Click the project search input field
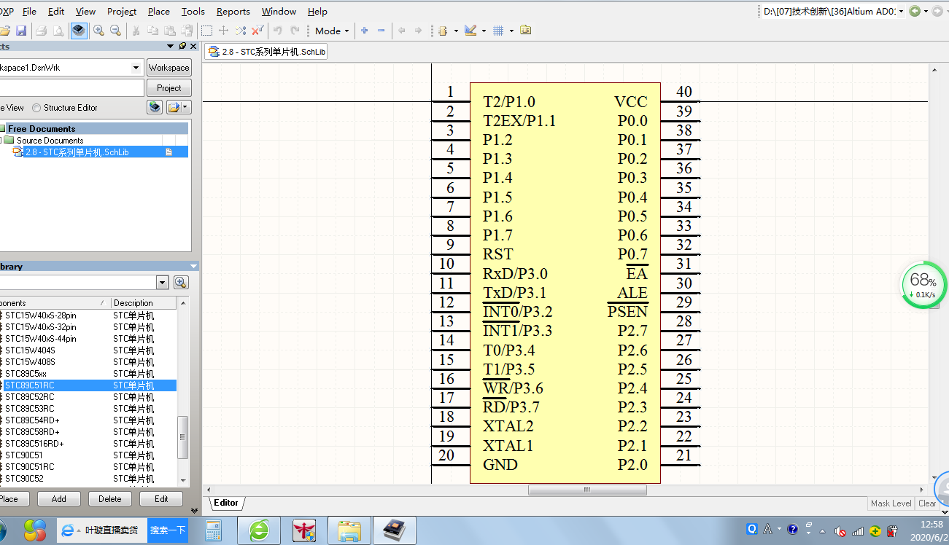 [x=71, y=87]
